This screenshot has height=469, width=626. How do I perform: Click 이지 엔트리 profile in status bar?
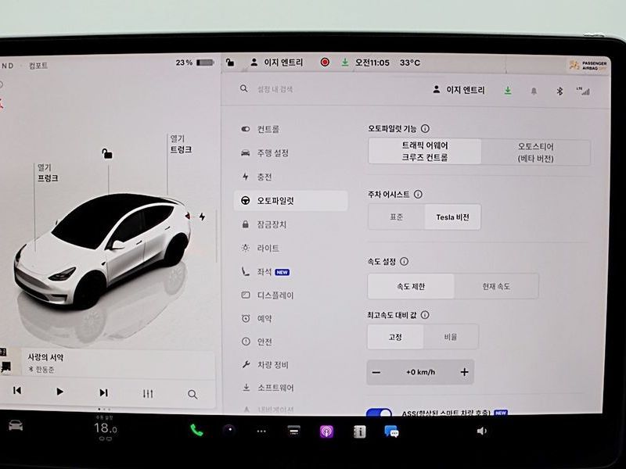(x=277, y=63)
